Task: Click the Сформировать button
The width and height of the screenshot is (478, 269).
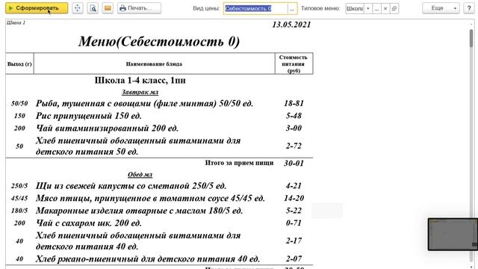Action: point(37,8)
